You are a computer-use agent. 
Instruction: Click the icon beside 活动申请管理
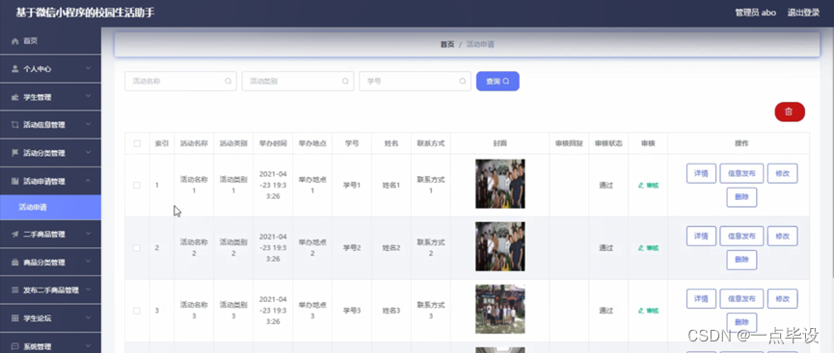pos(14,181)
